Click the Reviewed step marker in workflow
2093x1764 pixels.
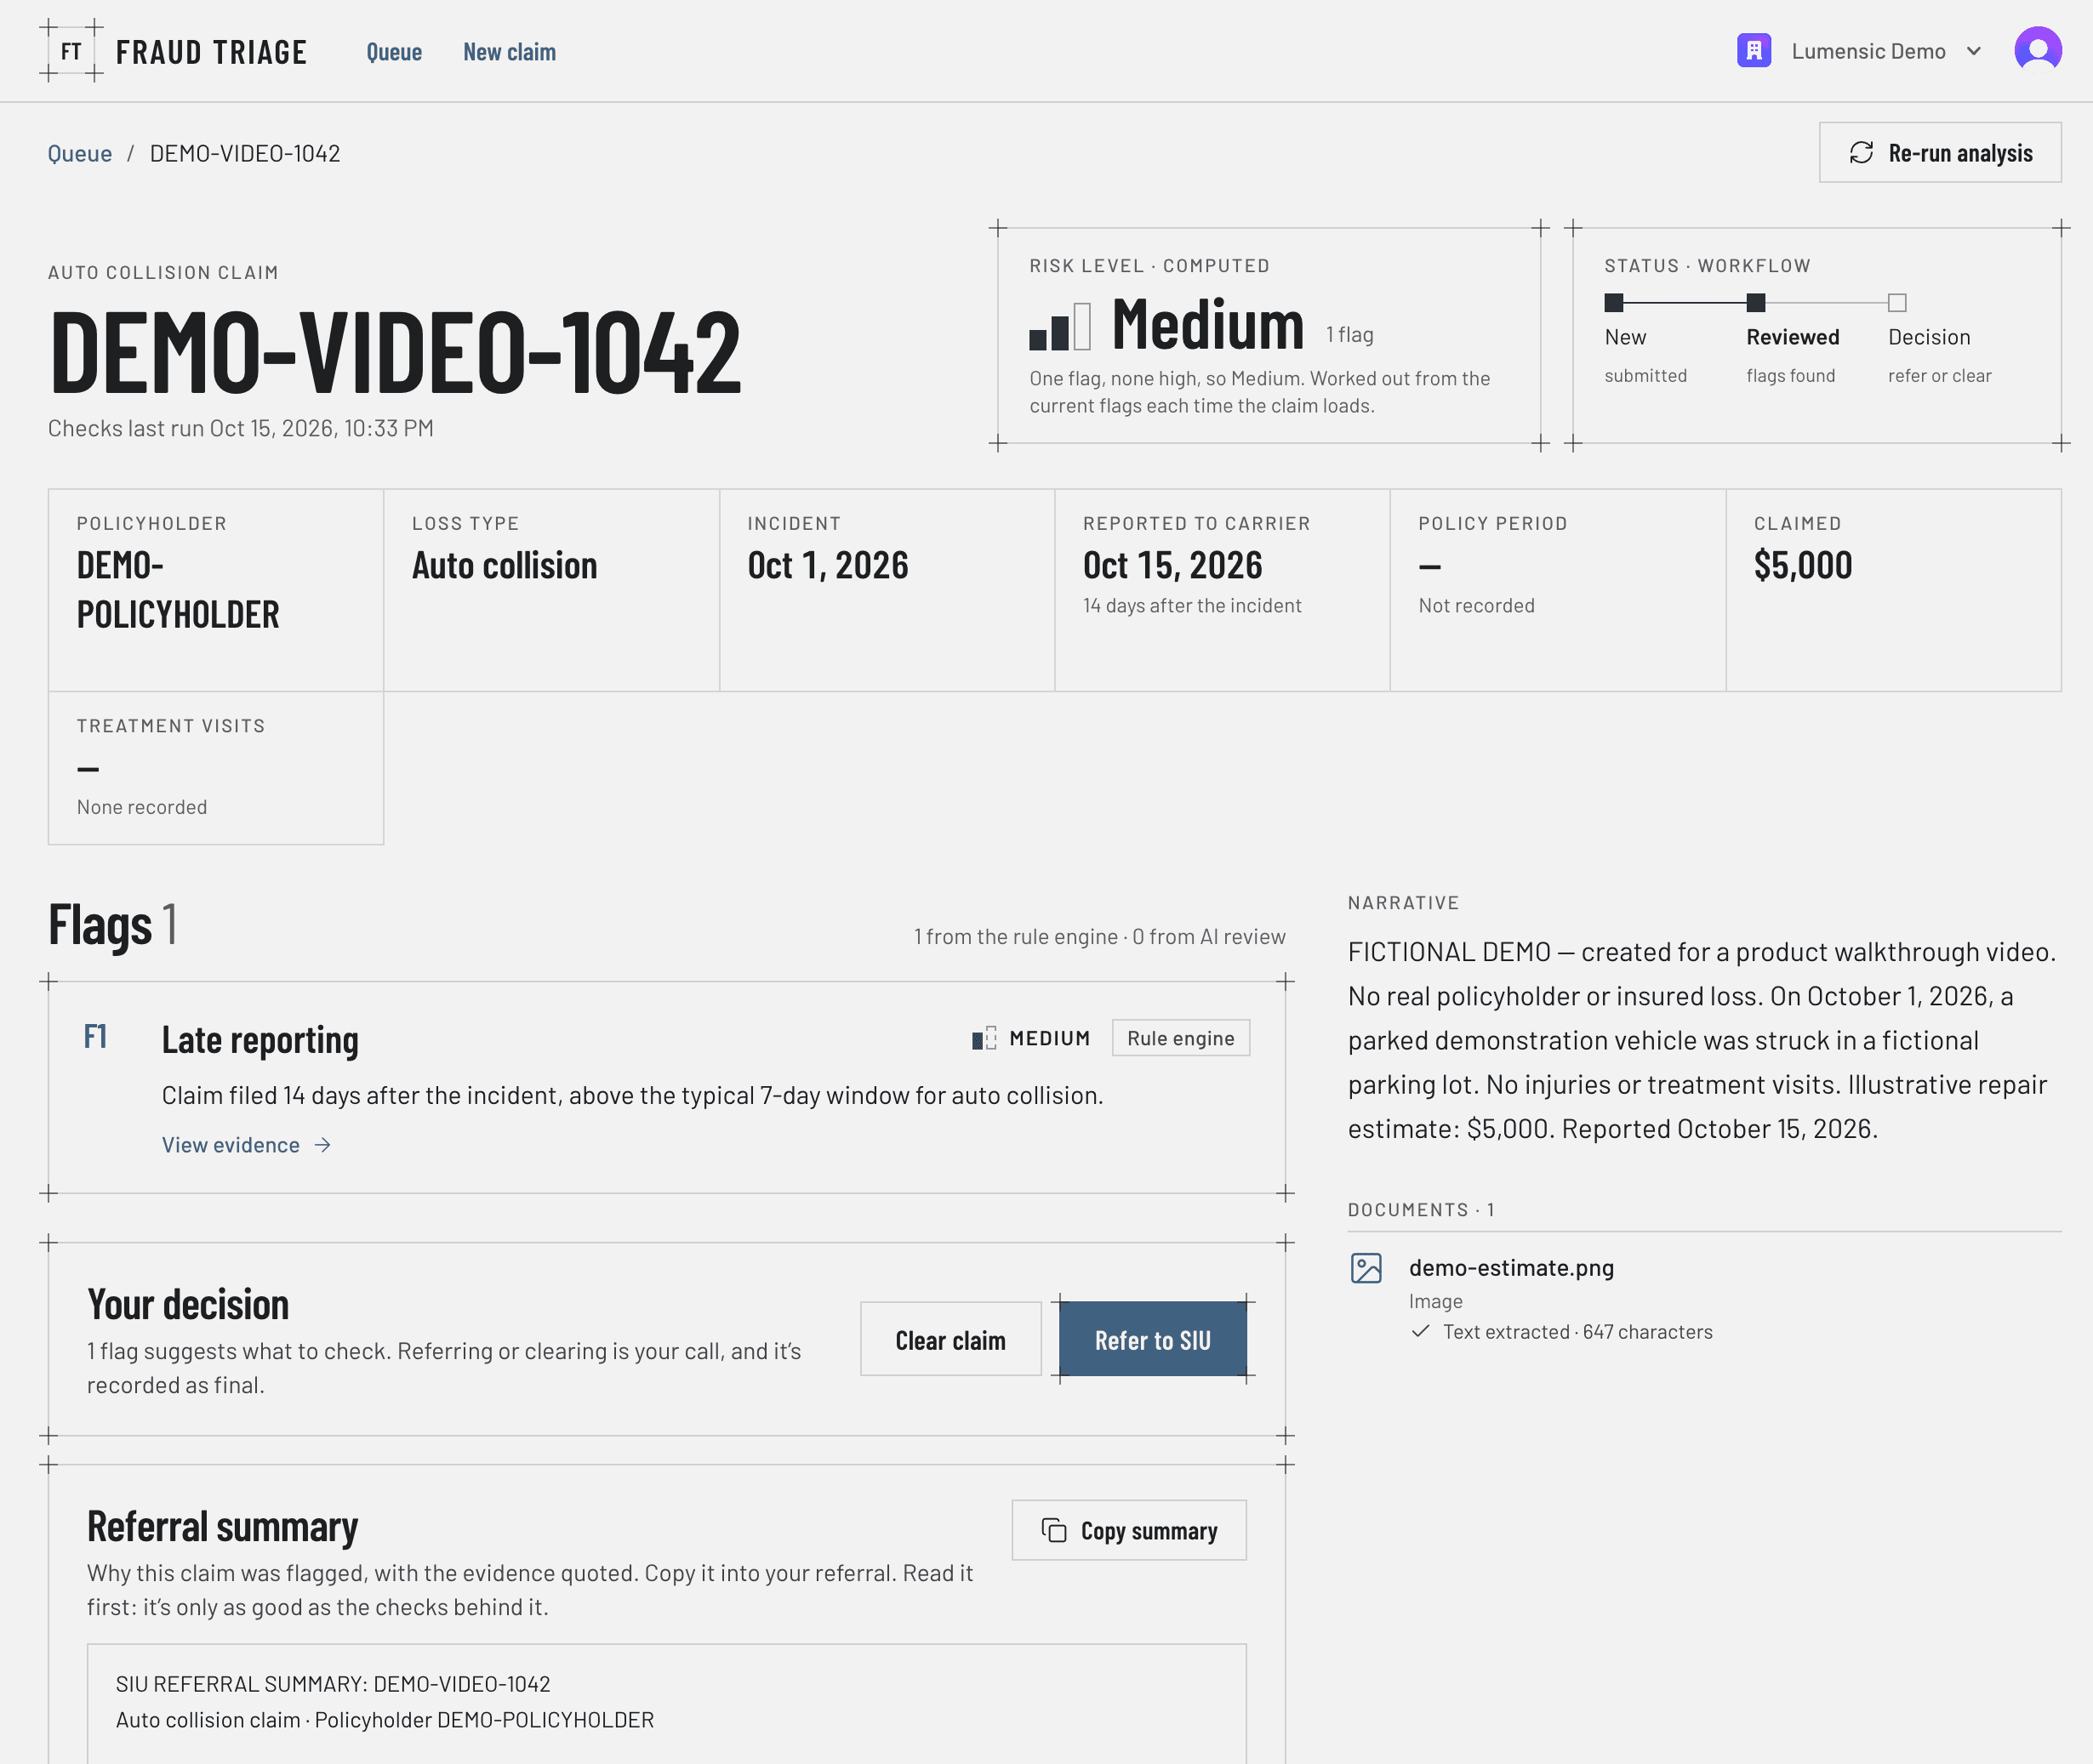click(1755, 302)
